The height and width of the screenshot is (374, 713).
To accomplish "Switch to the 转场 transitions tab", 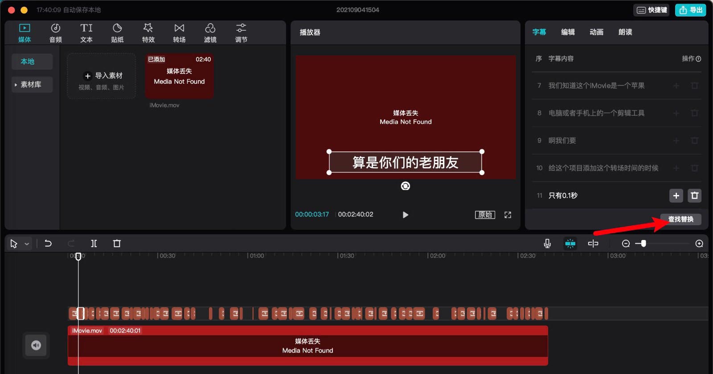I will click(179, 33).
